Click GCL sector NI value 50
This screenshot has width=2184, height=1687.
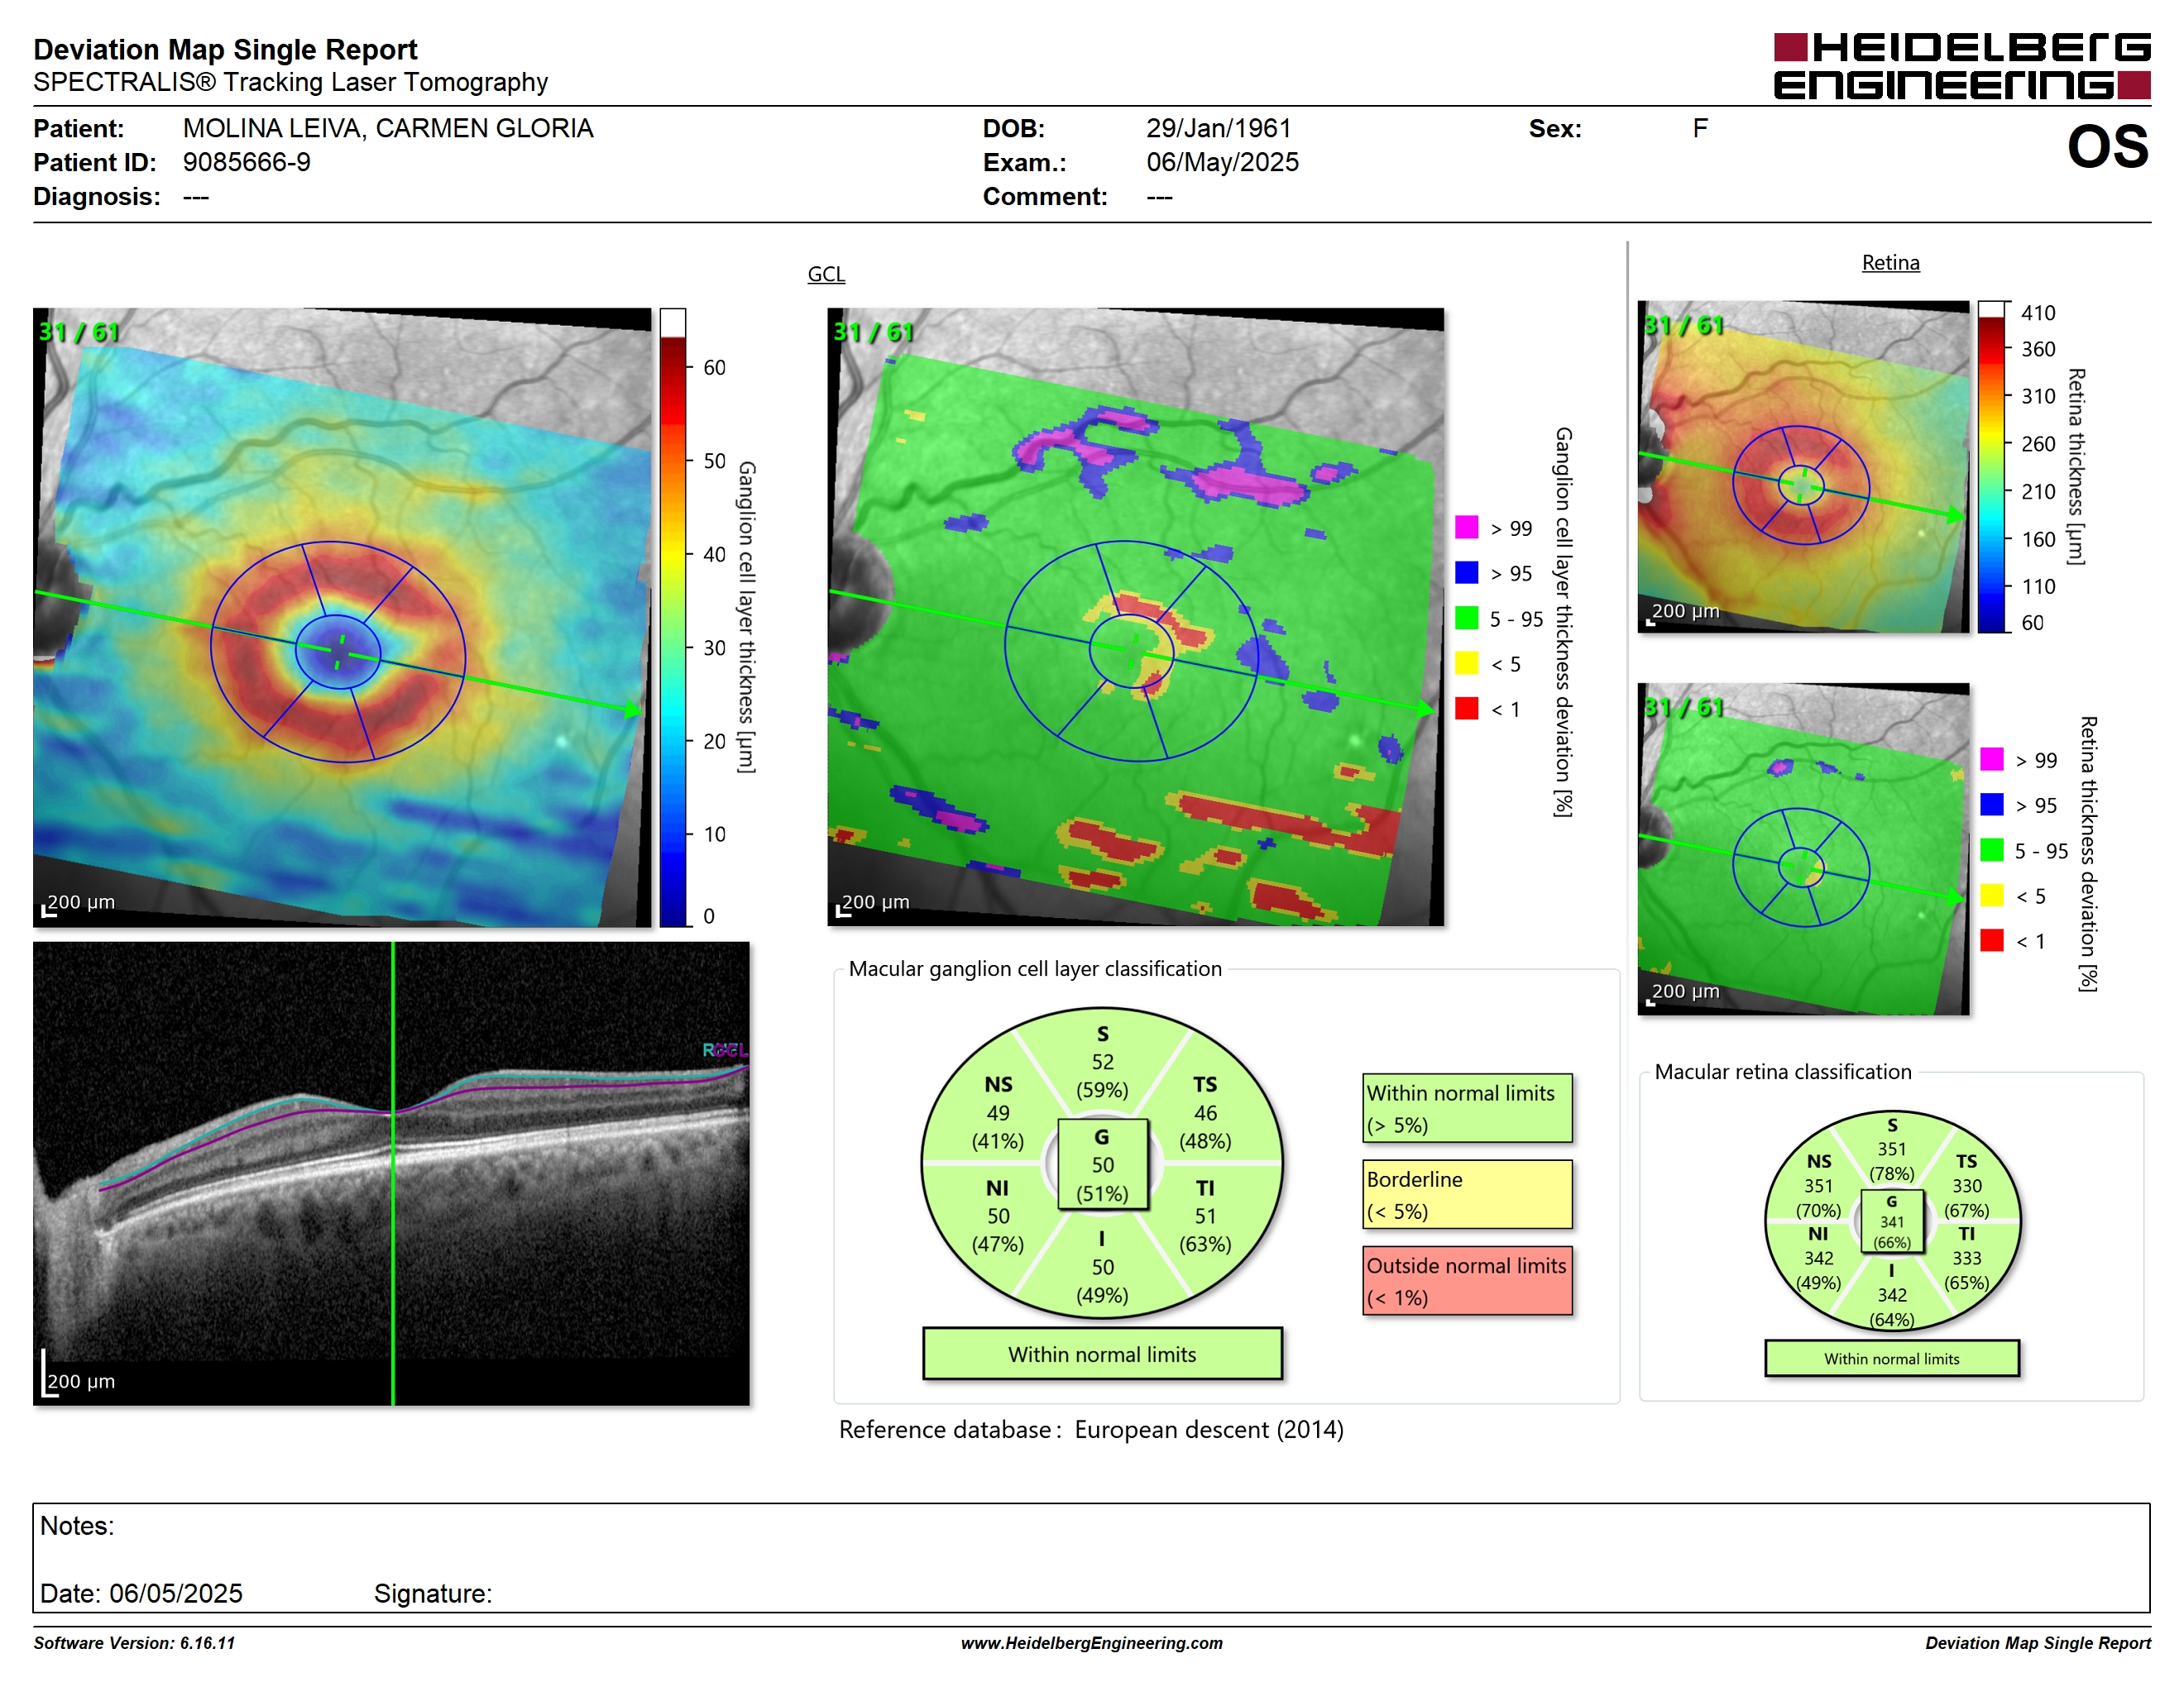click(998, 1216)
